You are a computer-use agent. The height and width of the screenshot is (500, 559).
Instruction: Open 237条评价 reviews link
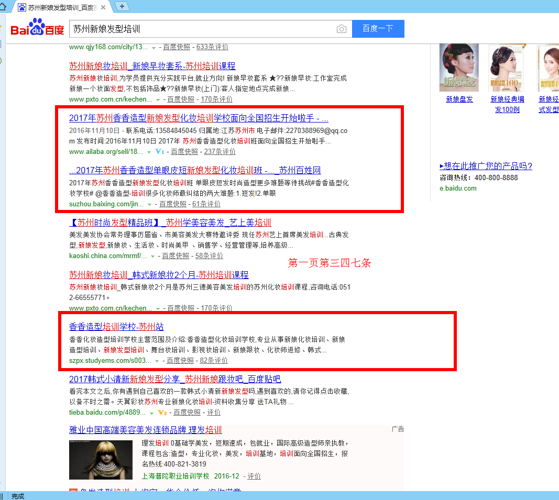[x=220, y=152]
